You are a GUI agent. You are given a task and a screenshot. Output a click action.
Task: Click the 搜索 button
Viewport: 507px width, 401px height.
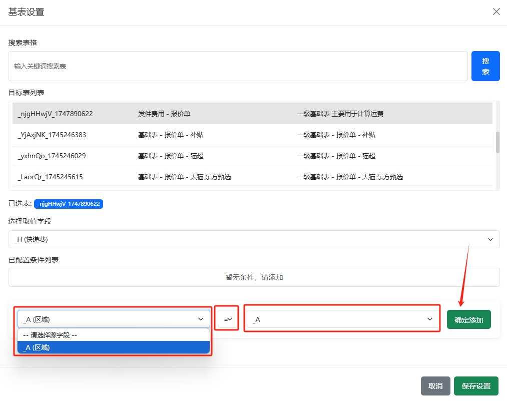[485, 66]
